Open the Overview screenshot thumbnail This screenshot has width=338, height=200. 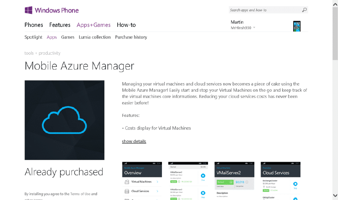click(142, 181)
